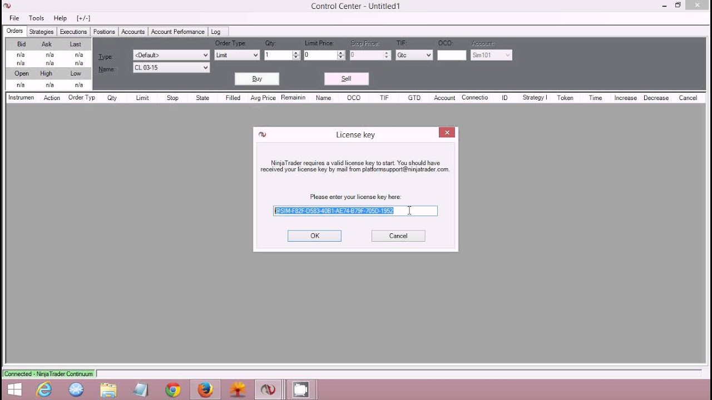Click the Token column header

coord(565,98)
